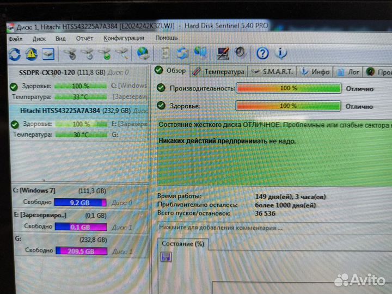Open the Конфигурация menu
The height and width of the screenshot is (294, 392).
coord(124,38)
